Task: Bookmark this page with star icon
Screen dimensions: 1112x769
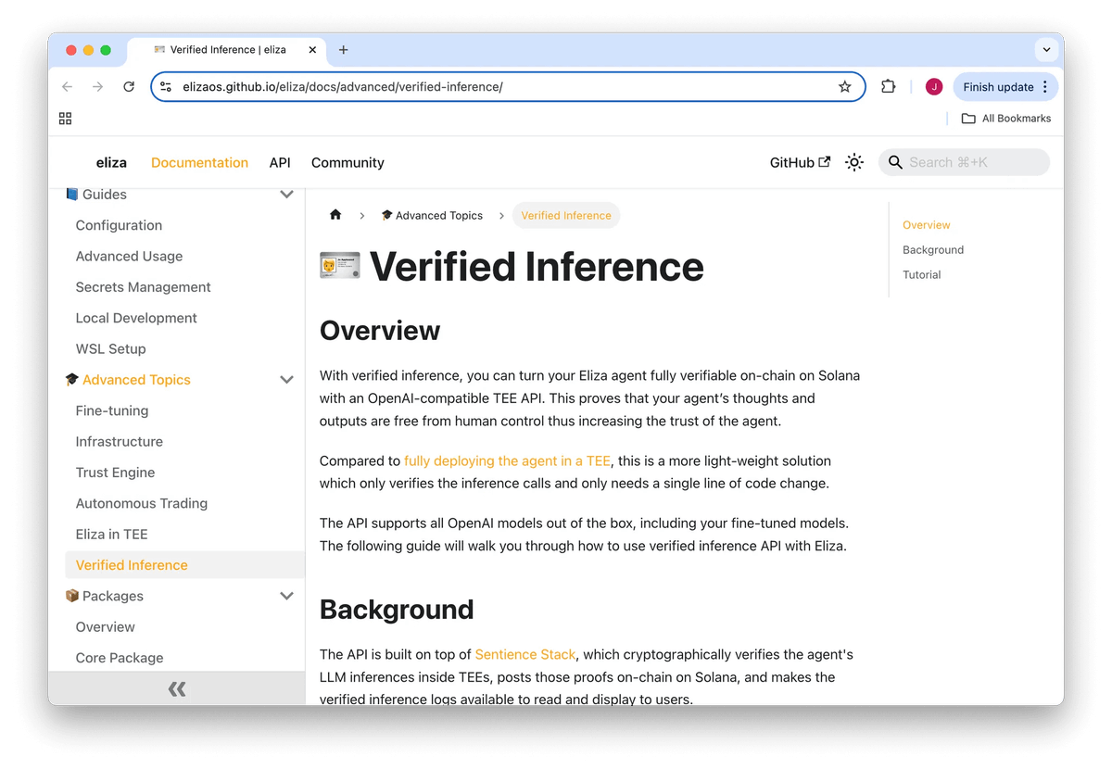Action: point(844,87)
